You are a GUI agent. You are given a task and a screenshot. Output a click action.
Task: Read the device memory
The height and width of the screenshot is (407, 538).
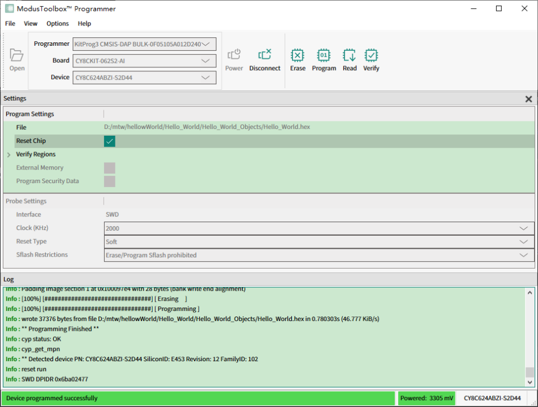tap(350, 60)
